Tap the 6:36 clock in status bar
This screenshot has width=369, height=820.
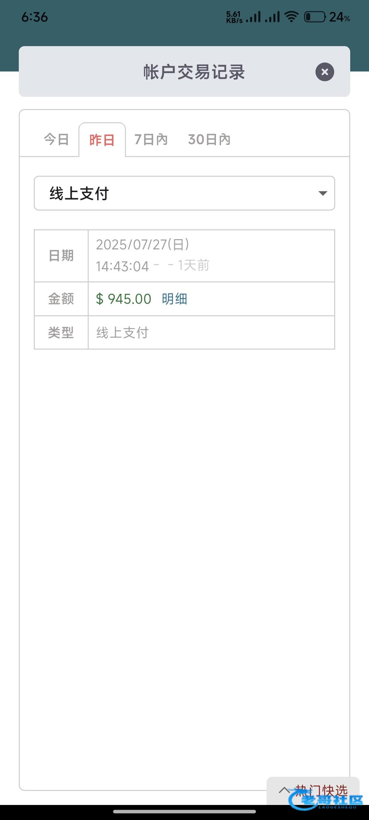pyautogui.click(x=35, y=17)
